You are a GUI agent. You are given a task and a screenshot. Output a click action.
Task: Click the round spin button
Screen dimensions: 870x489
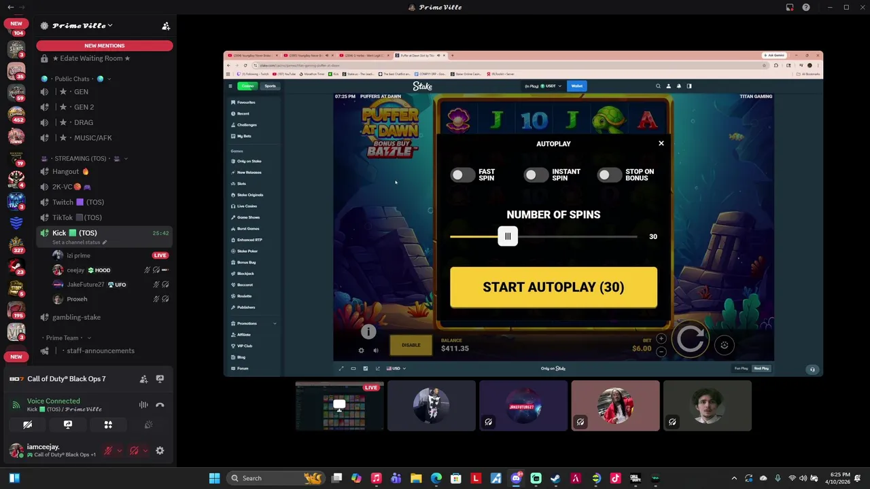691,338
